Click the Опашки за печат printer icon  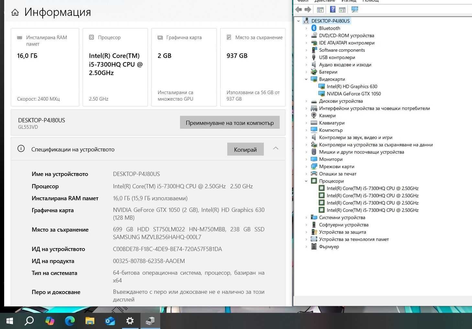(x=314, y=174)
